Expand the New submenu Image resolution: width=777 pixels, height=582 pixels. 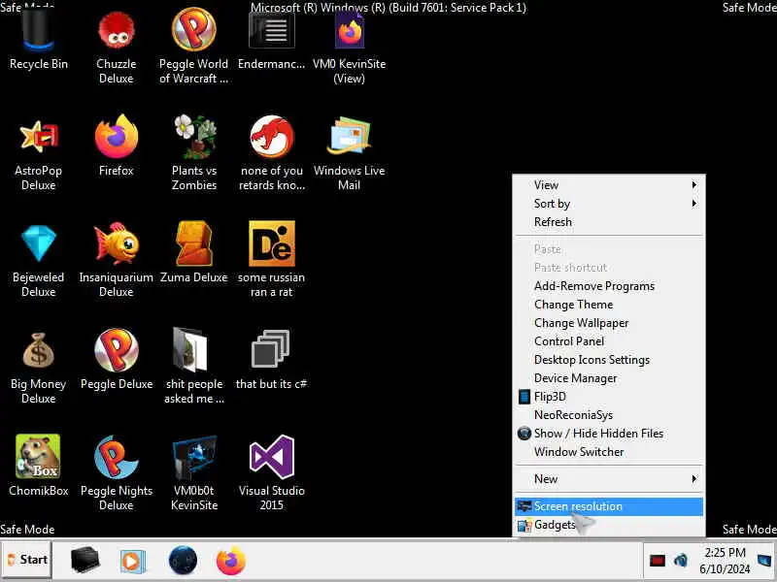point(609,478)
